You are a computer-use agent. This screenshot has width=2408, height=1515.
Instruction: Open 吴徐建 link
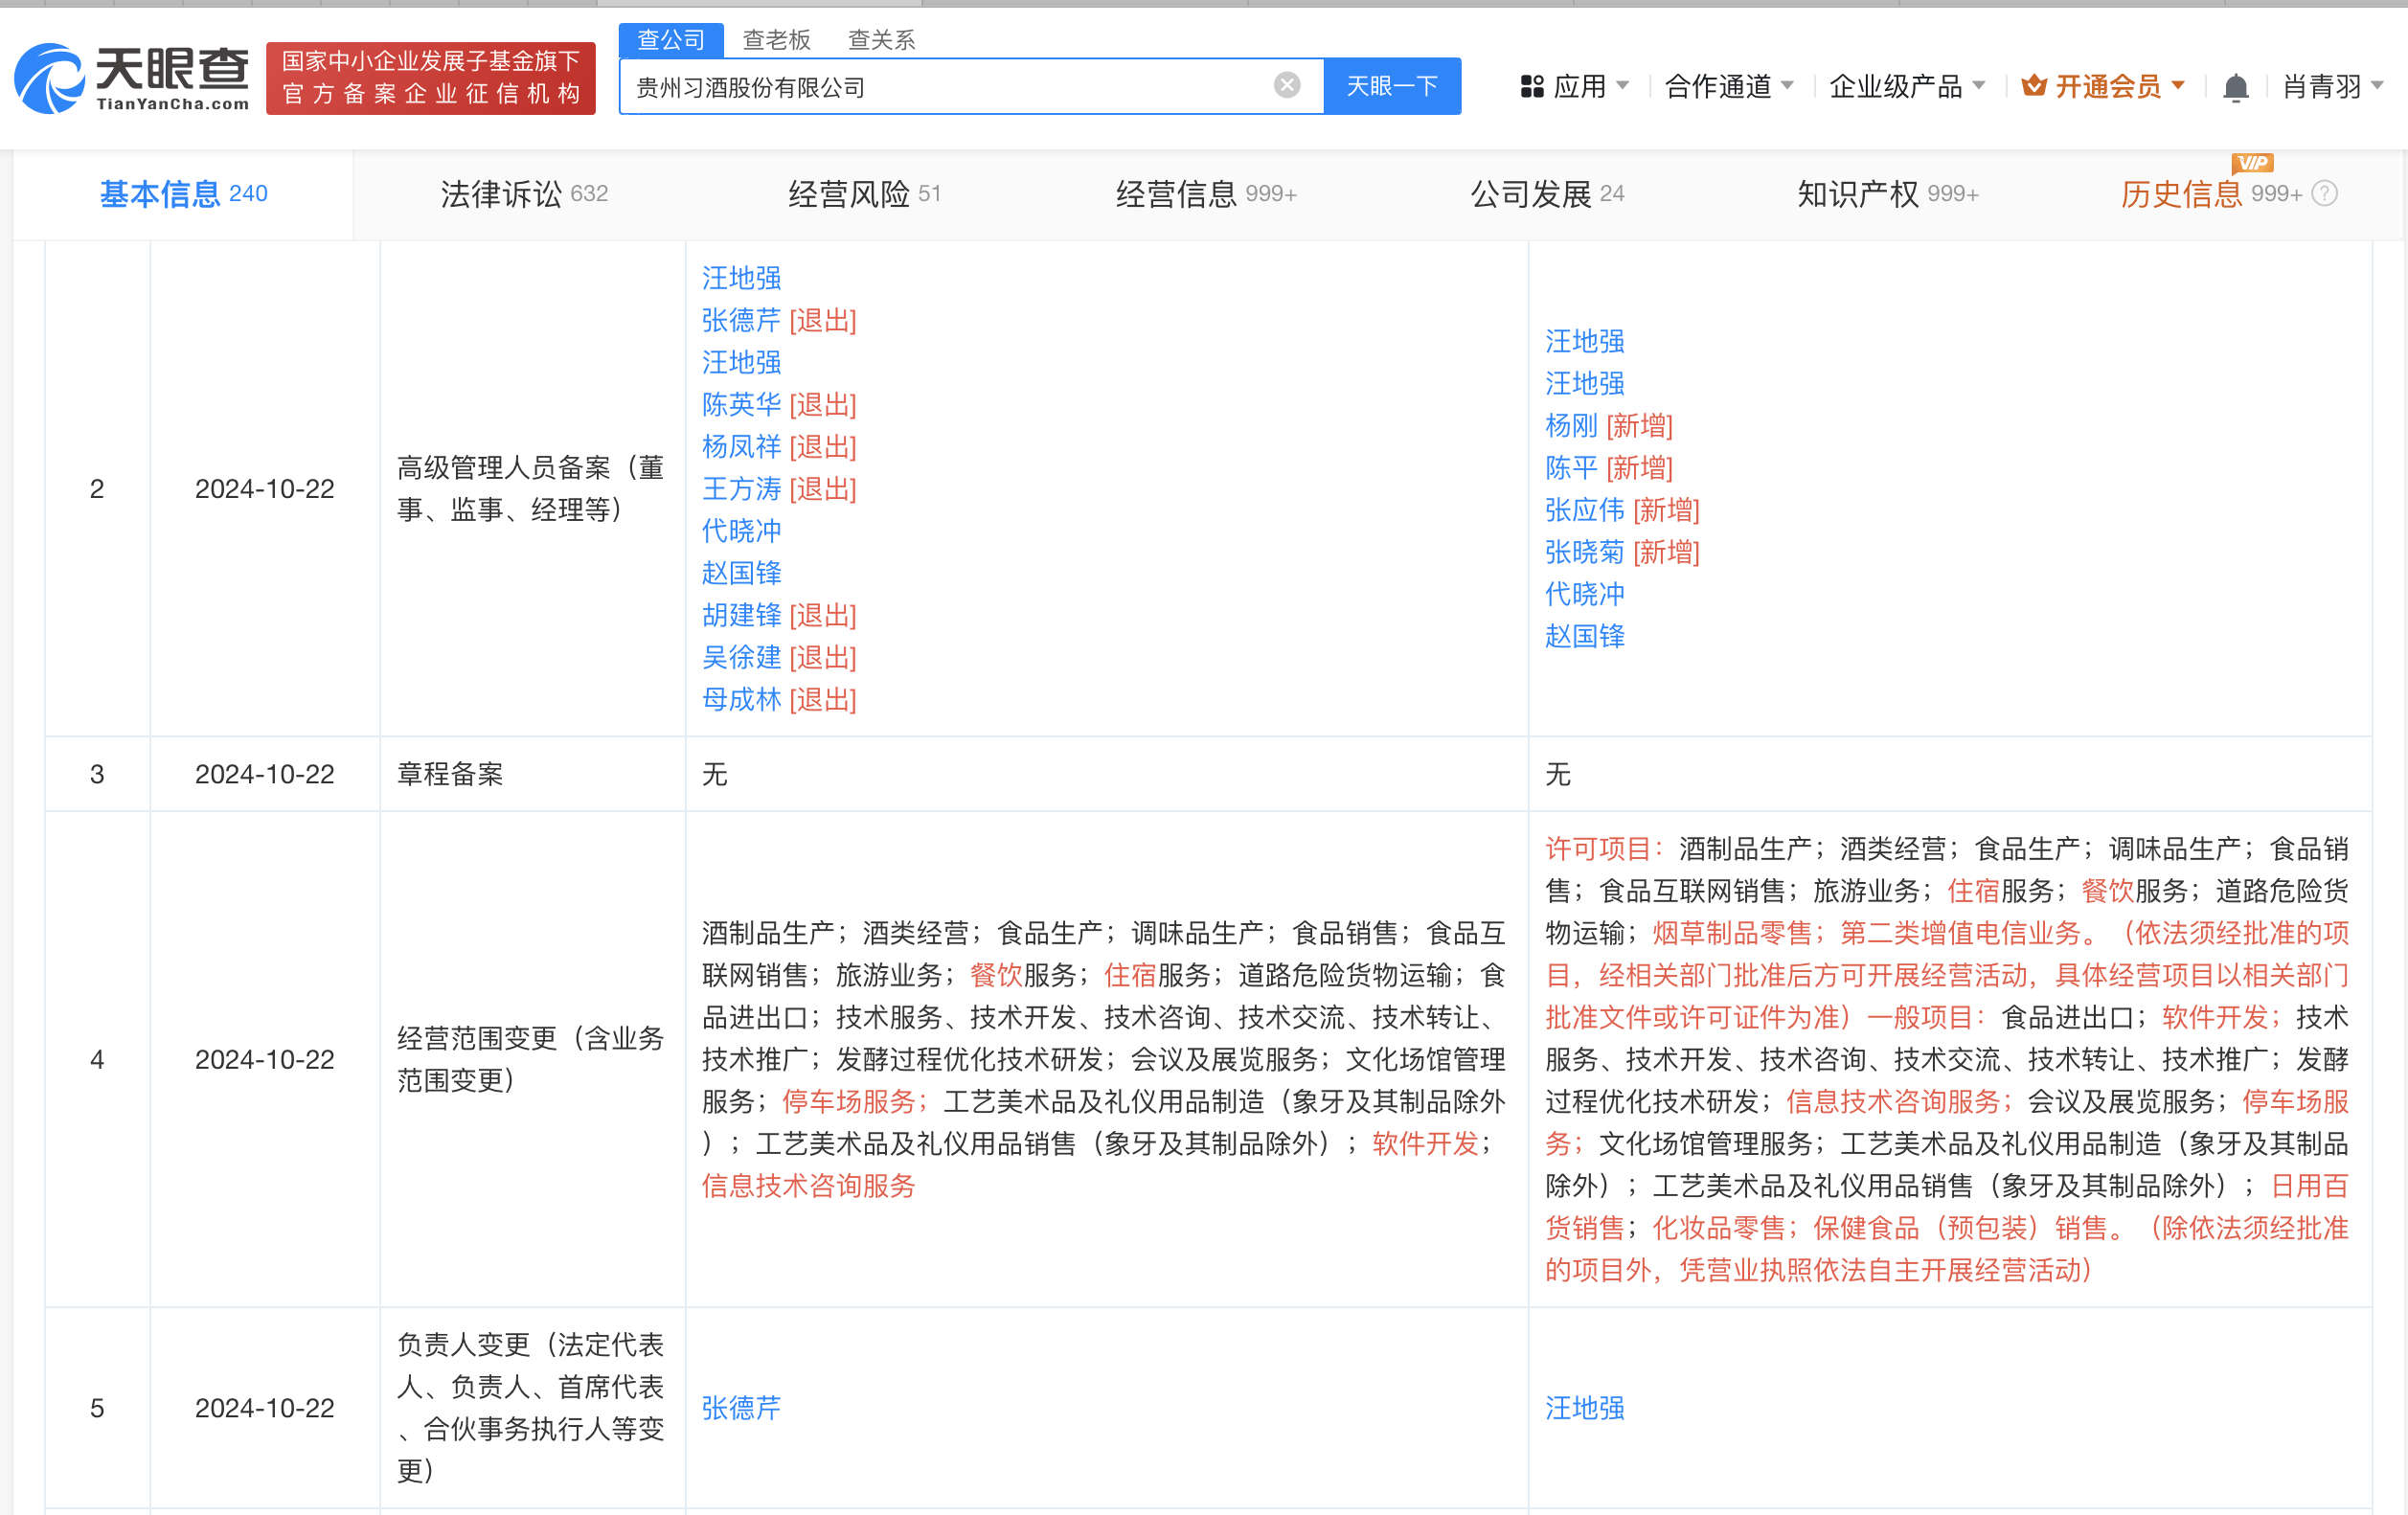coord(741,657)
